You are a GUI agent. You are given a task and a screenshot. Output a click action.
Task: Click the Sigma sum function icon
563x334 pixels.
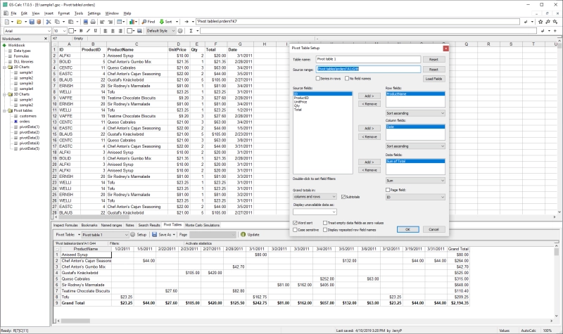(x=191, y=31)
